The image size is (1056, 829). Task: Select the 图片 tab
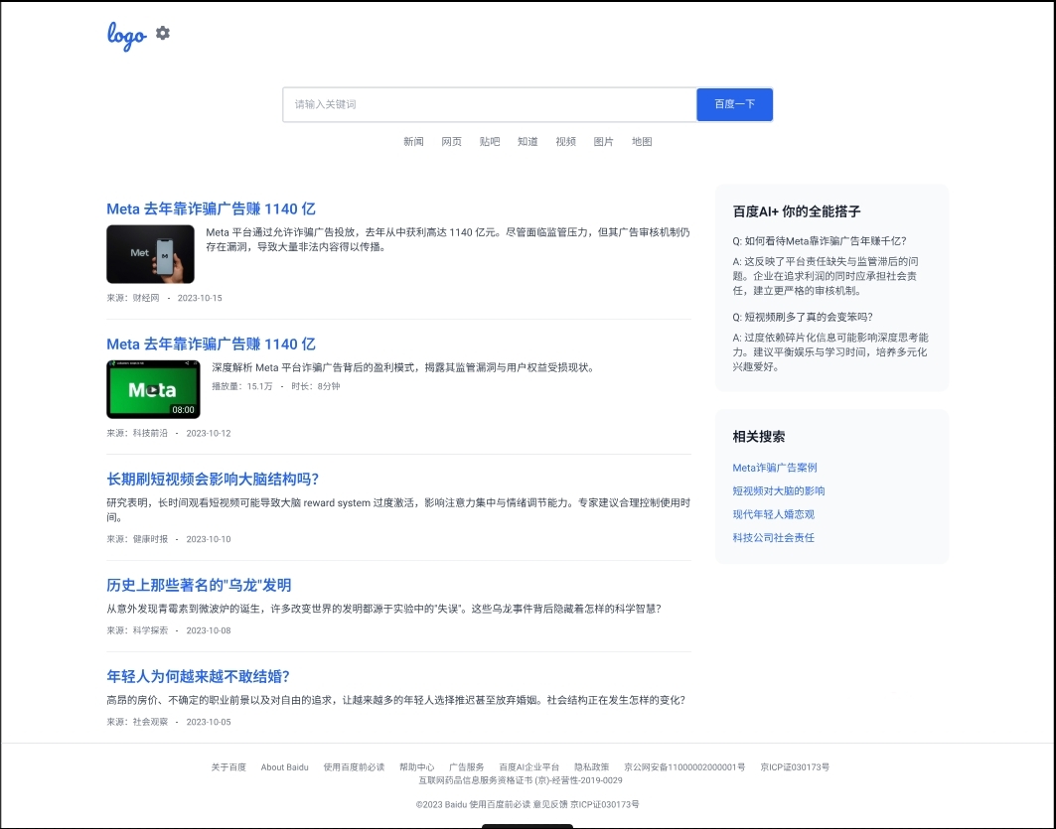coord(603,142)
